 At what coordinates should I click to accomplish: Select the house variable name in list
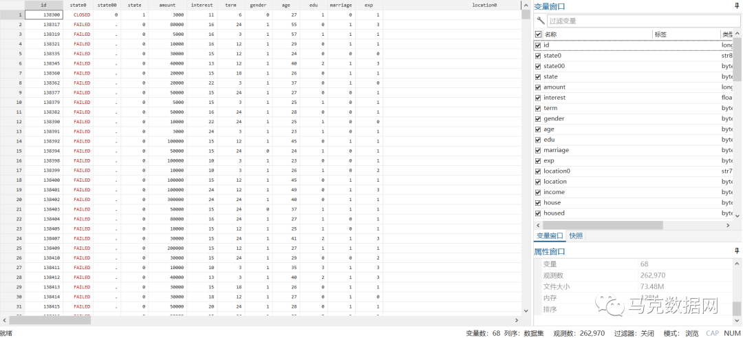coord(552,202)
